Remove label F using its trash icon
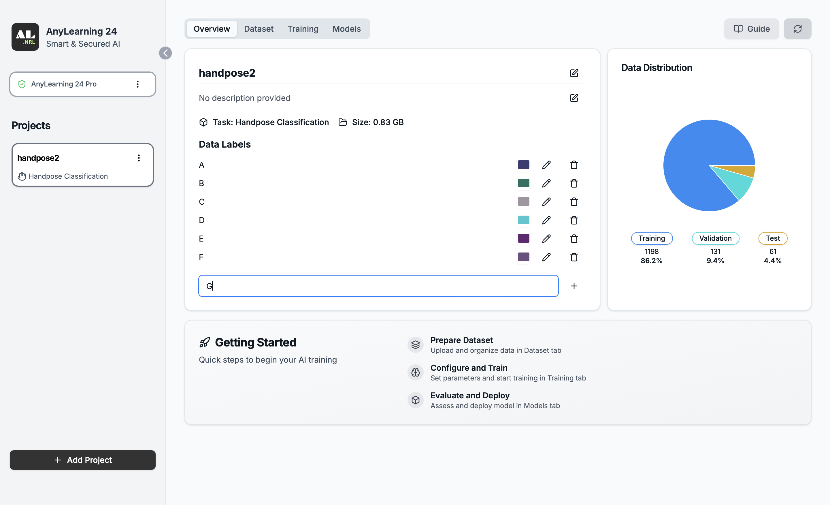This screenshot has height=505, width=830. [574, 257]
